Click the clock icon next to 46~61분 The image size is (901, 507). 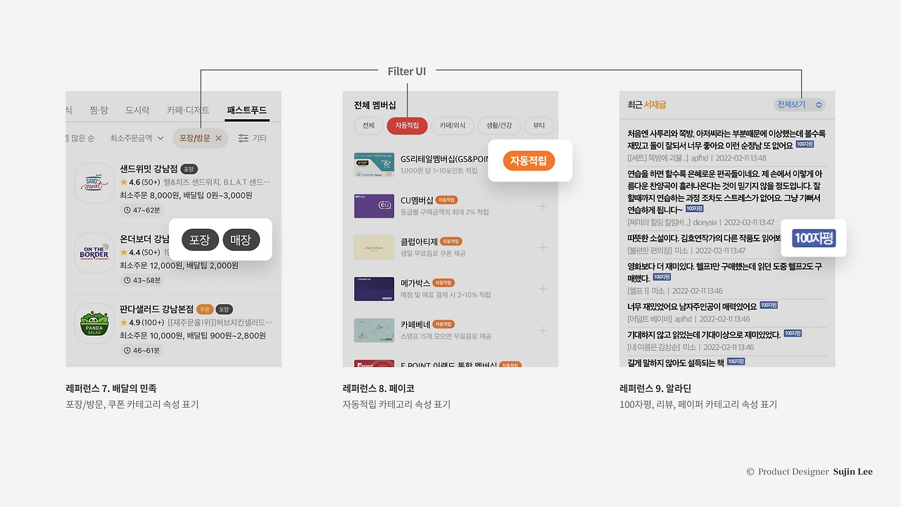[x=127, y=350]
